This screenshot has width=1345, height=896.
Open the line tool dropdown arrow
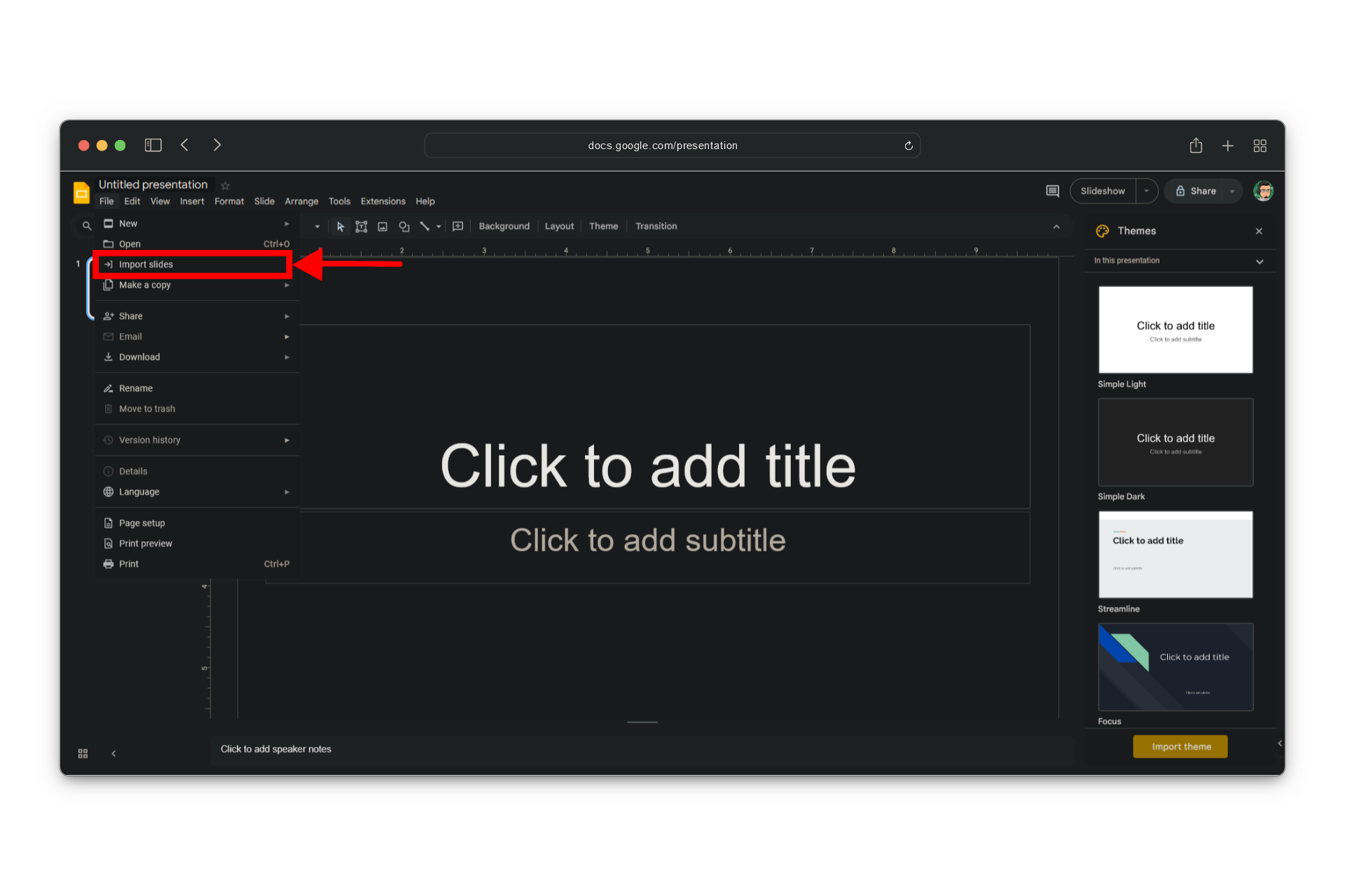click(439, 226)
